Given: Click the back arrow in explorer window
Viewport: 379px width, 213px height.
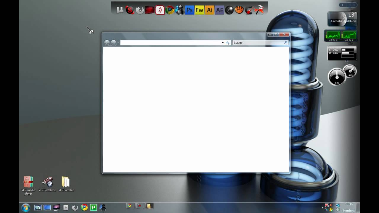Looking at the screenshot, I should click(107, 43).
